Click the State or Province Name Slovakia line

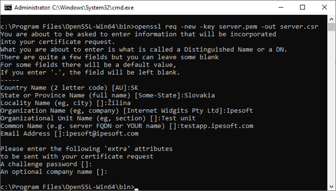coord(108,95)
